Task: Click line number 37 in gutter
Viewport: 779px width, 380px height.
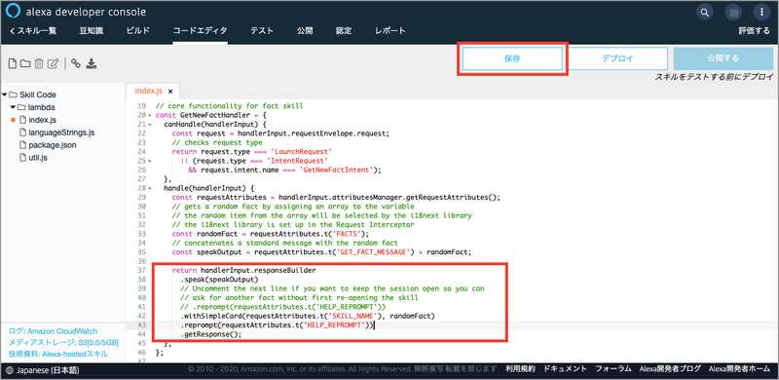Action: click(x=141, y=270)
